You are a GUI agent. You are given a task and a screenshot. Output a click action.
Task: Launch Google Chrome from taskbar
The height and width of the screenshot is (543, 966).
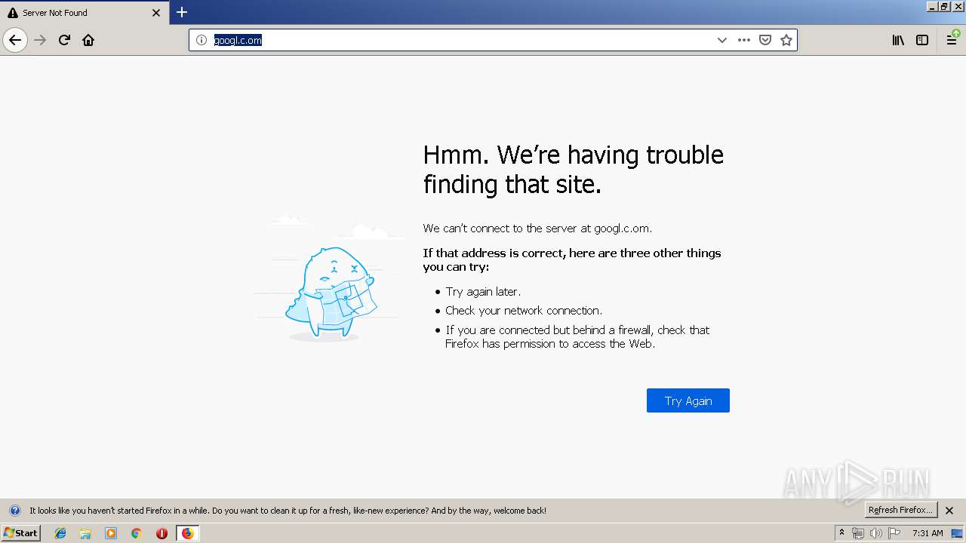click(137, 533)
